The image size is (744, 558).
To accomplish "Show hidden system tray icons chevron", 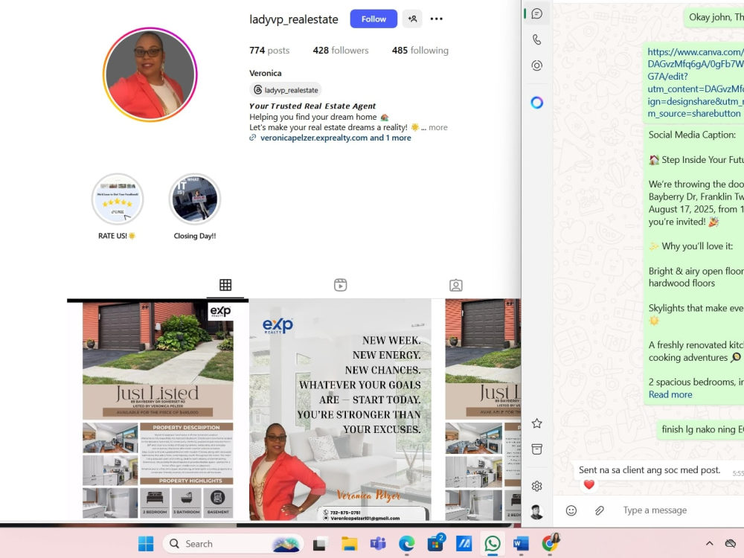I will 709,543.
